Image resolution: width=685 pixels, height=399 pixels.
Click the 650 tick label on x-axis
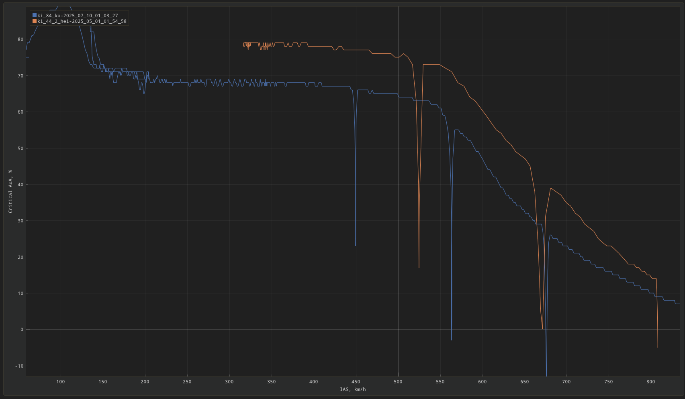(525, 382)
